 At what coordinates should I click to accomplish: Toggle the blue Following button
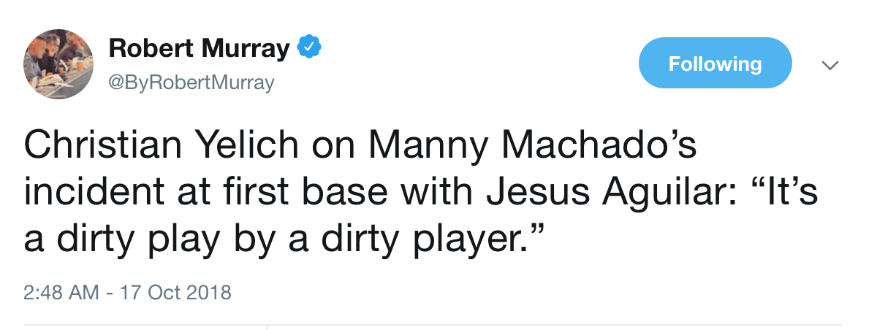[715, 63]
